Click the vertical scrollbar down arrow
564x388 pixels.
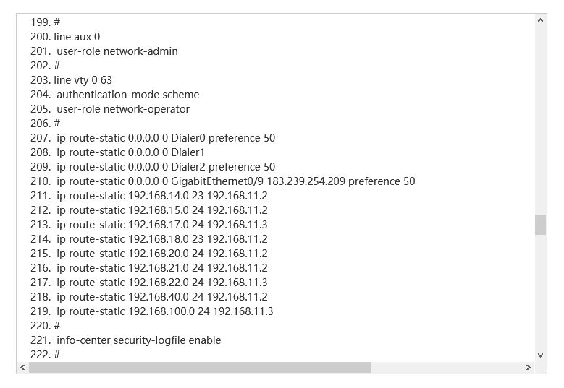tap(540, 355)
